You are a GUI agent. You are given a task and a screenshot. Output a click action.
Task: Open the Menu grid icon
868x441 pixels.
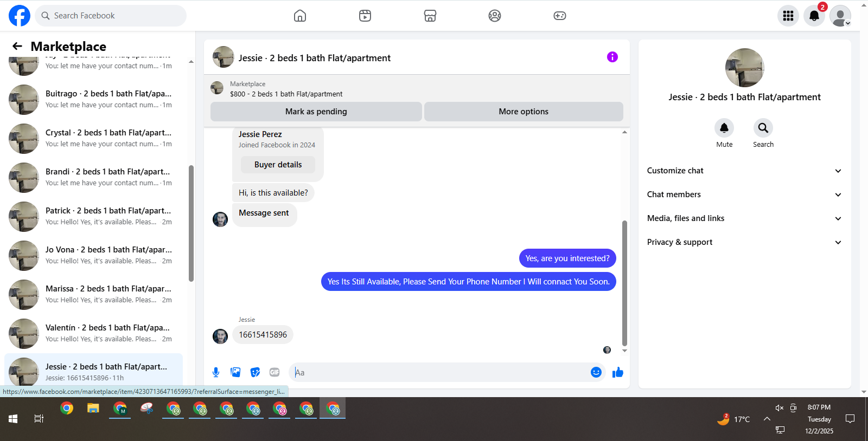pyautogui.click(x=788, y=16)
